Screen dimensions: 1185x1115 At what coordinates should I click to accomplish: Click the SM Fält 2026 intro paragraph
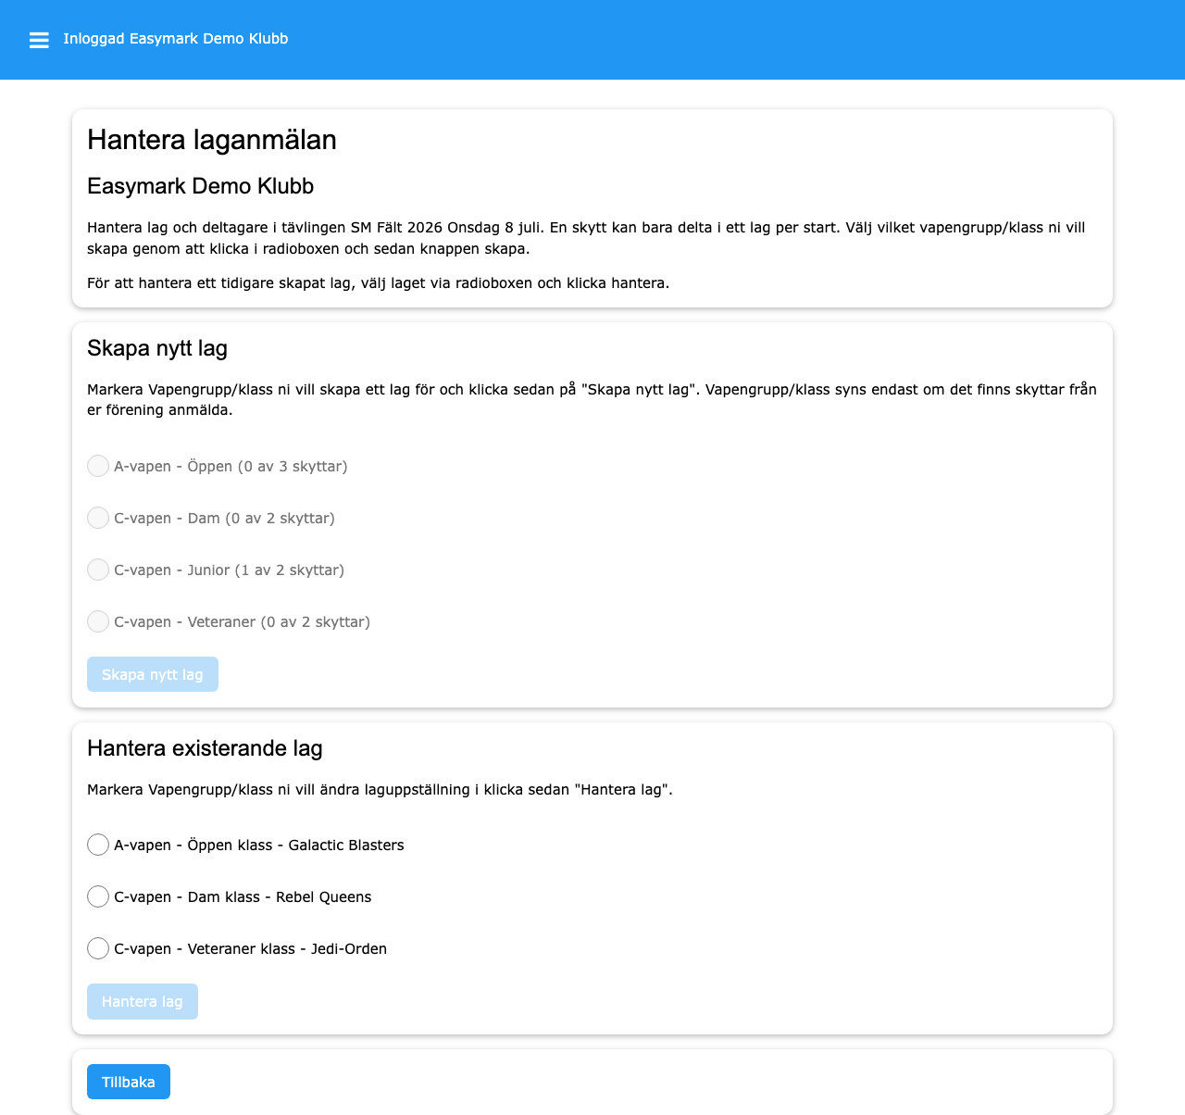click(x=586, y=238)
